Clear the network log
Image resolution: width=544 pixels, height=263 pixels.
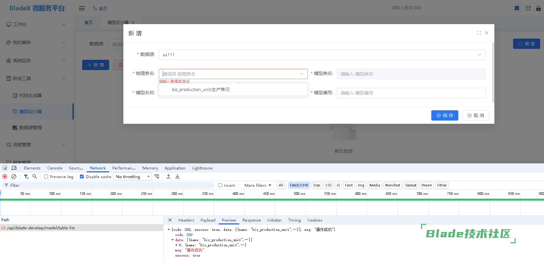(14, 177)
